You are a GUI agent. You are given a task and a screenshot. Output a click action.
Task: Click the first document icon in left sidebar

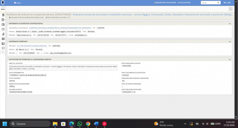click(x=3, y=15)
